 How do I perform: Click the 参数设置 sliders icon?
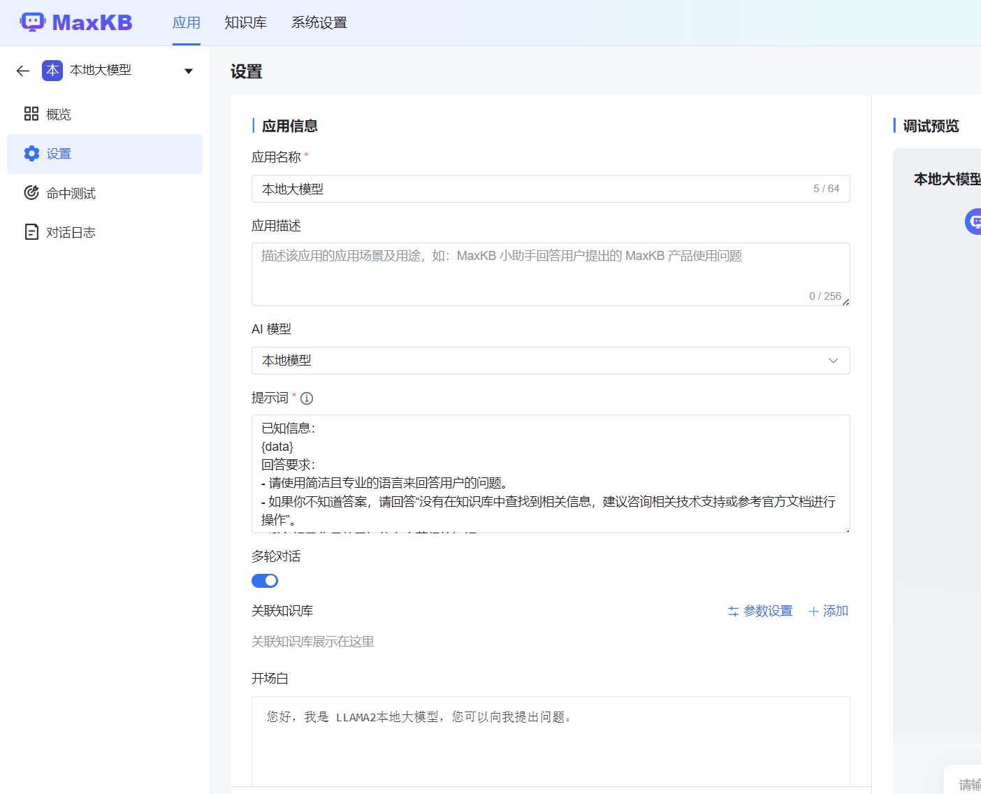tap(733, 612)
